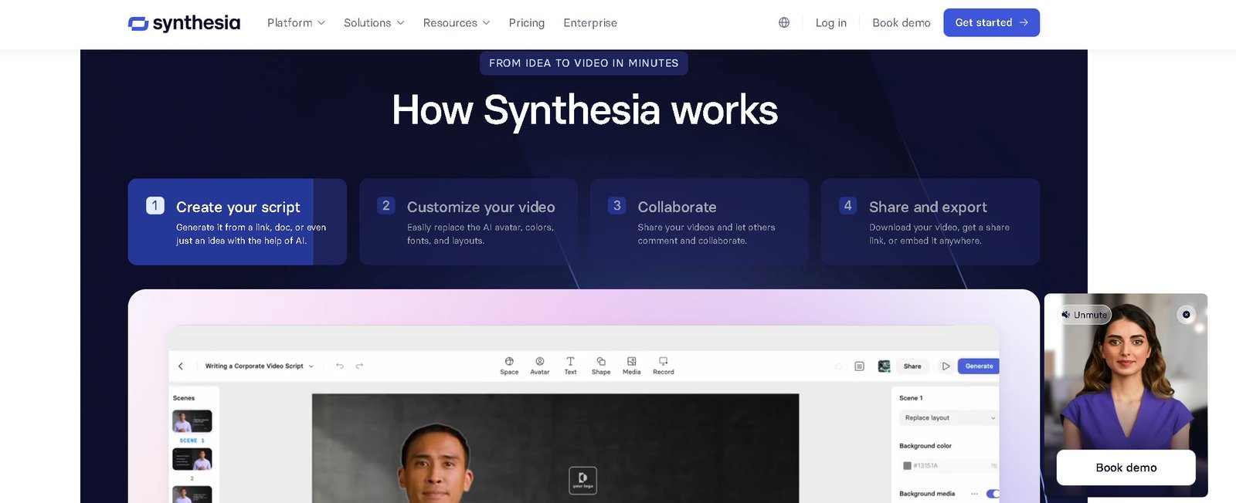Viewport: 1236px width, 503px height.
Task: Select the Space tool in the editor
Action: [509, 366]
